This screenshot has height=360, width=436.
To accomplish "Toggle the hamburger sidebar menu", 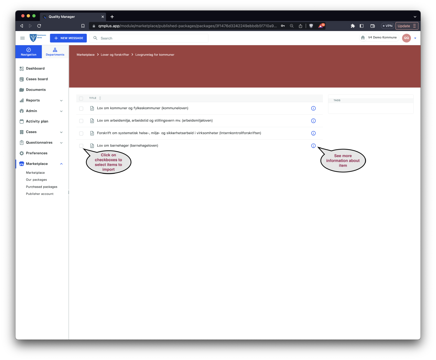I will click(x=22, y=38).
